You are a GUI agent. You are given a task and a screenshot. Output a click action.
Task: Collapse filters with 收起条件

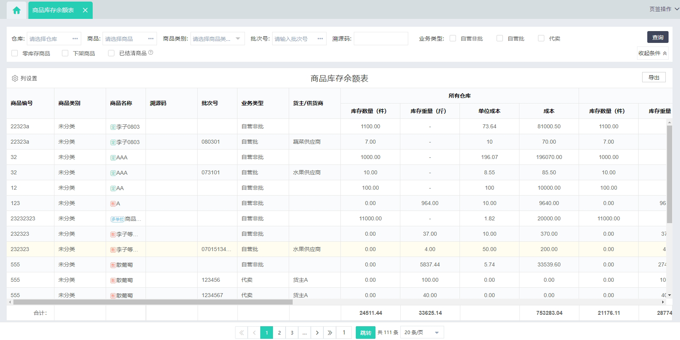tap(652, 53)
